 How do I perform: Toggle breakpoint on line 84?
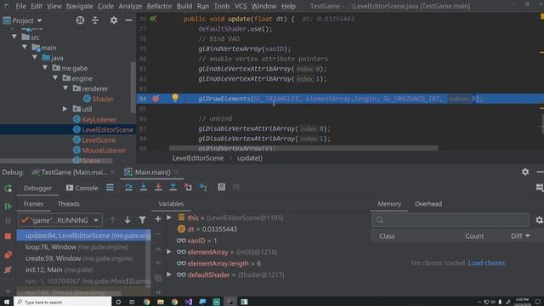156,99
